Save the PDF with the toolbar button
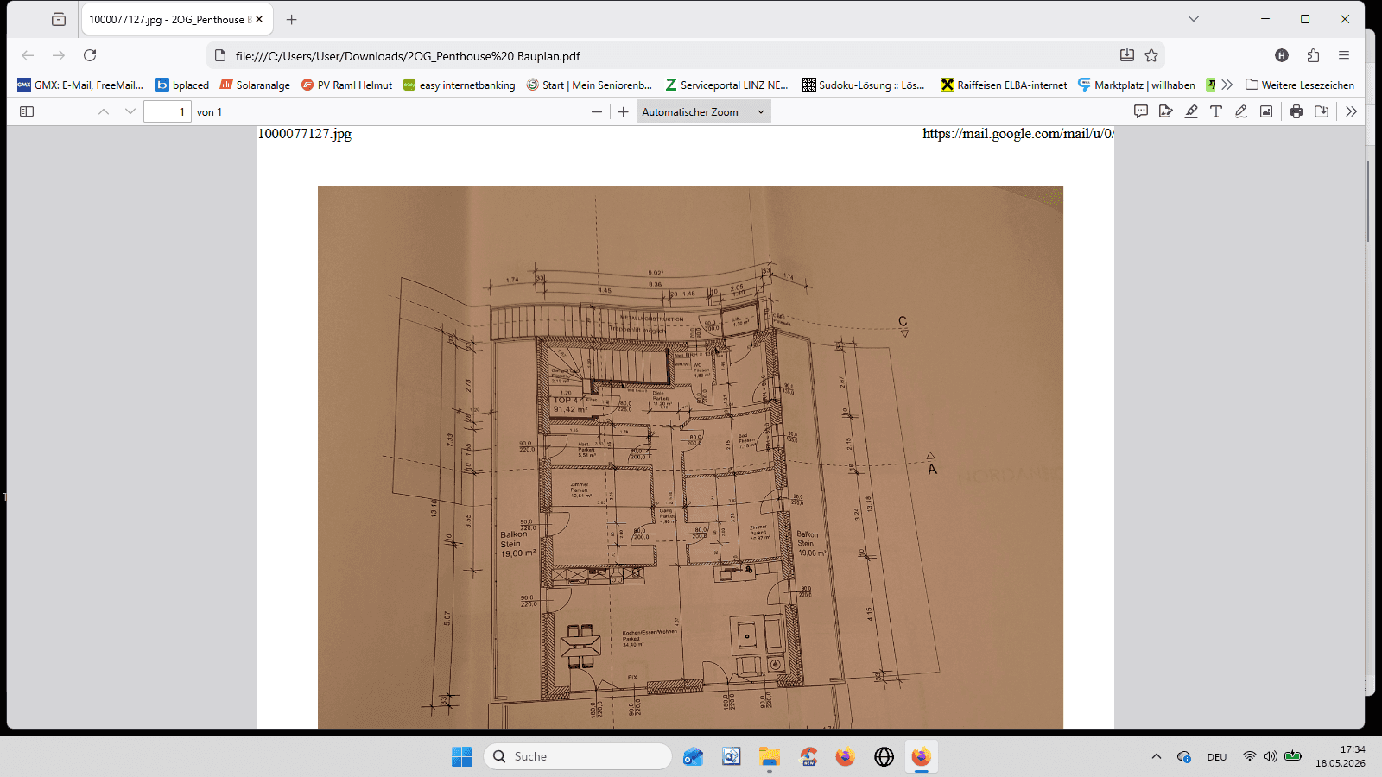This screenshot has width=1382, height=777. [1322, 111]
